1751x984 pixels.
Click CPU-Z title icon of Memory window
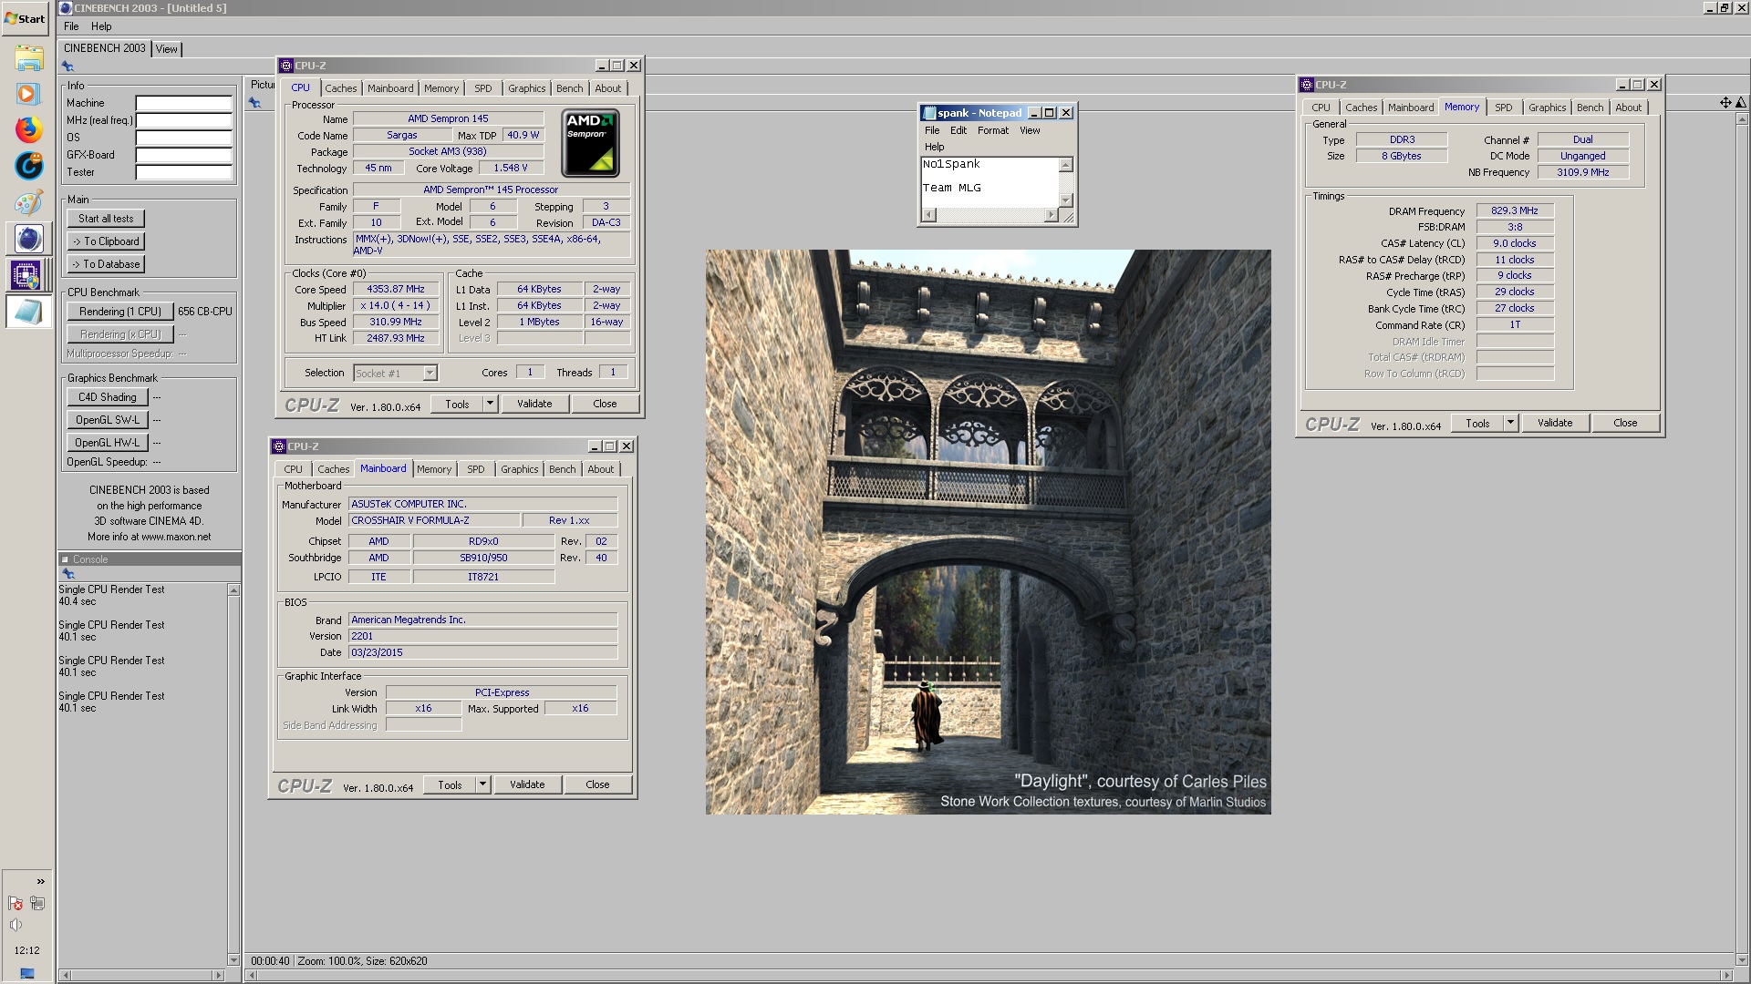point(1307,85)
